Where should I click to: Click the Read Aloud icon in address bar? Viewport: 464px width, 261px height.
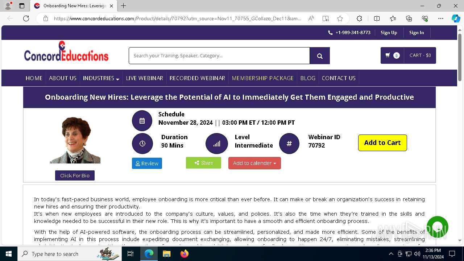click(x=311, y=18)
